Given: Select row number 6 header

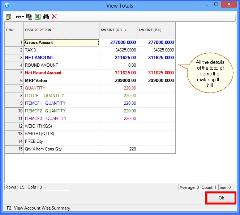Looking at the screenshot, I should tap(14, 80).
